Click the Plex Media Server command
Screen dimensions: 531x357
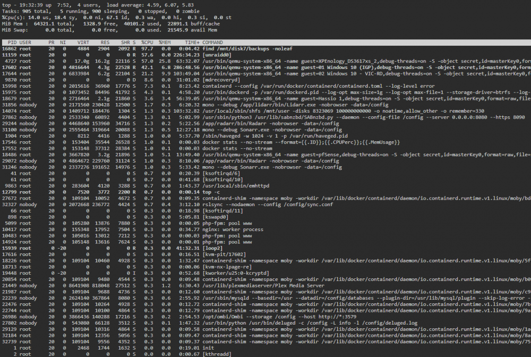pos(263,286)
